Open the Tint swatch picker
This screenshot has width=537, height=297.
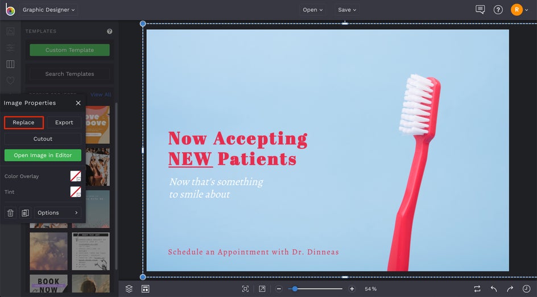pos(76,192)
